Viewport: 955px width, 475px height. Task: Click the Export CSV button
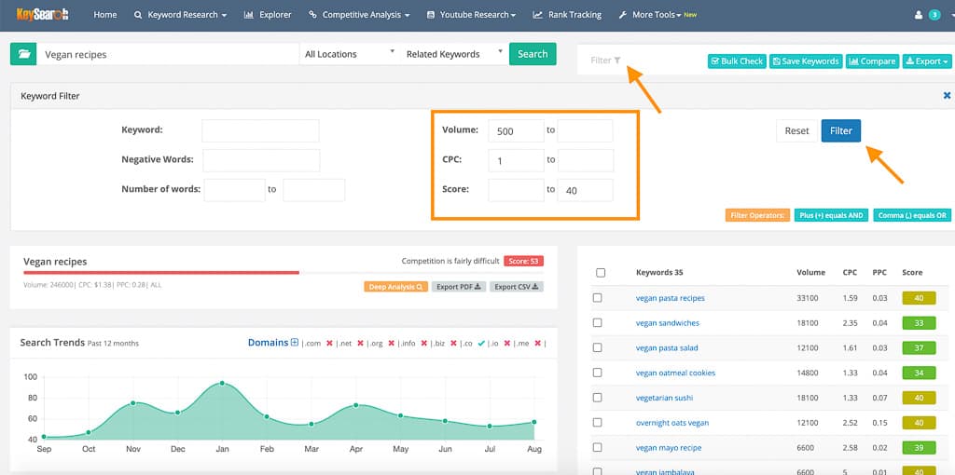tap(517, 287)
